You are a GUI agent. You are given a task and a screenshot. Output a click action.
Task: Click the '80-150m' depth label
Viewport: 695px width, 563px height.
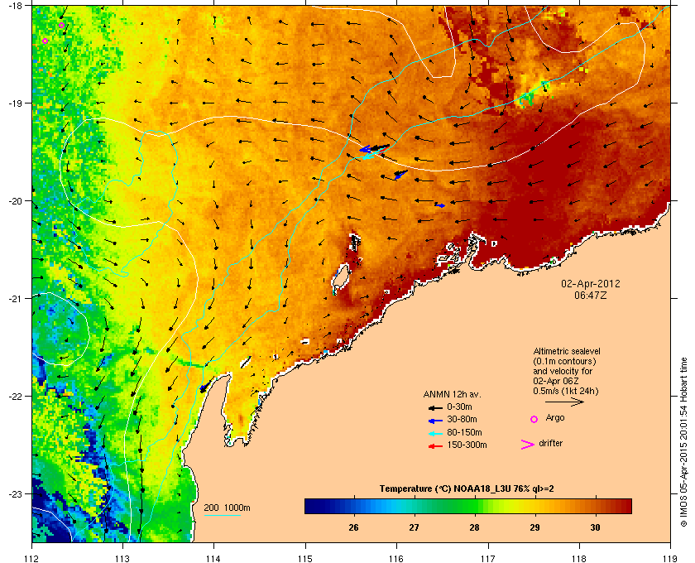pos(464,432)
